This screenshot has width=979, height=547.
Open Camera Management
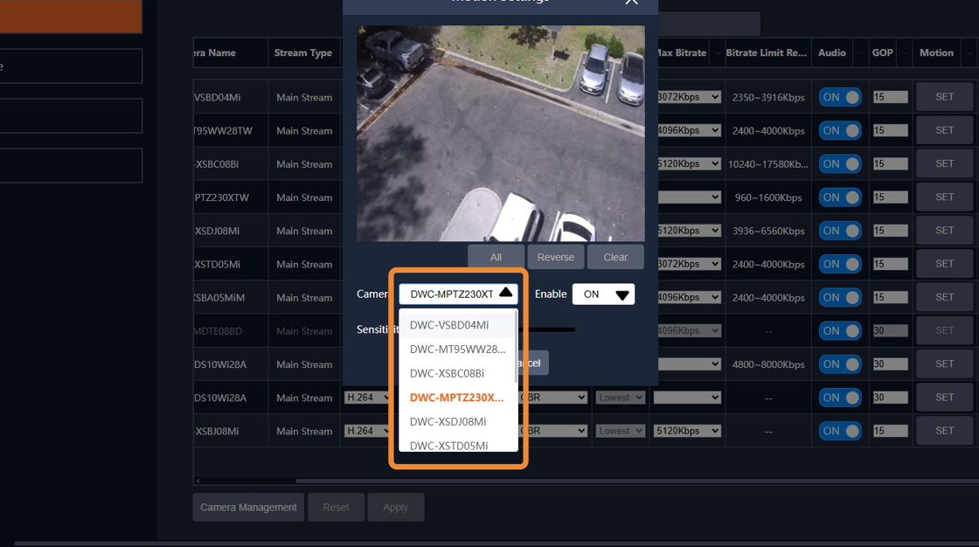point(248,507)
